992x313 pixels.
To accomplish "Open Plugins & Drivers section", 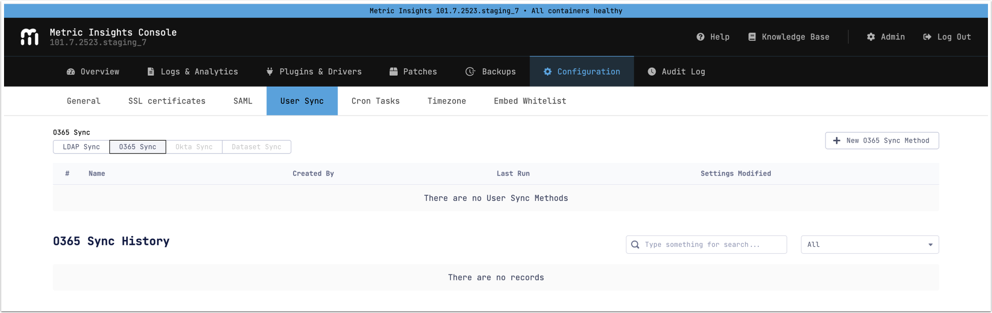I will (314, 72).
